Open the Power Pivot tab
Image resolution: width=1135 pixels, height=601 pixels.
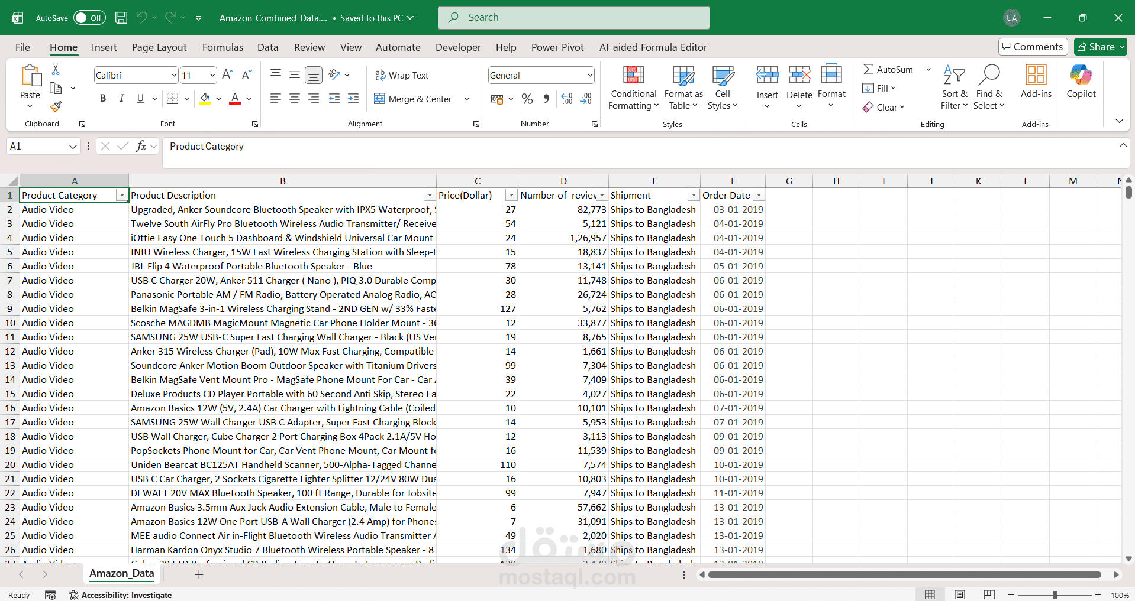(557, 47)
